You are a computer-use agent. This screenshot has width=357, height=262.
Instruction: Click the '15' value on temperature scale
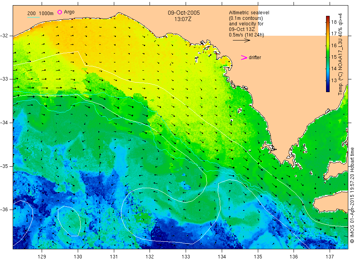(x=334, y=57)
